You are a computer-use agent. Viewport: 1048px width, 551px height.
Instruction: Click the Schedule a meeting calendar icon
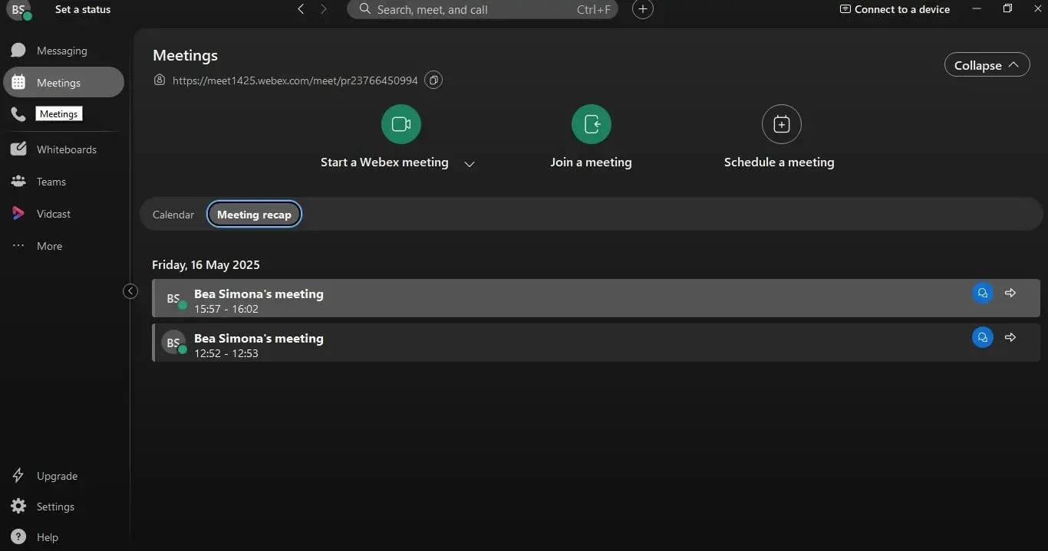click(x=781, y=124)
